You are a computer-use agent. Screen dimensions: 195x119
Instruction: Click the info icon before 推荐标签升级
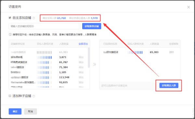(x=10, y=34)
